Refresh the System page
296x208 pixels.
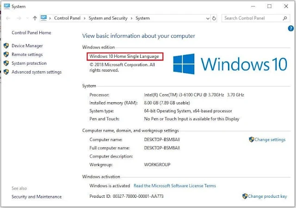214,18
